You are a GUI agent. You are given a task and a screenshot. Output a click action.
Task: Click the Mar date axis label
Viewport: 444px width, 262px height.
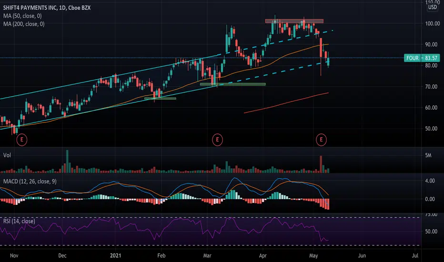coord(207,255)
